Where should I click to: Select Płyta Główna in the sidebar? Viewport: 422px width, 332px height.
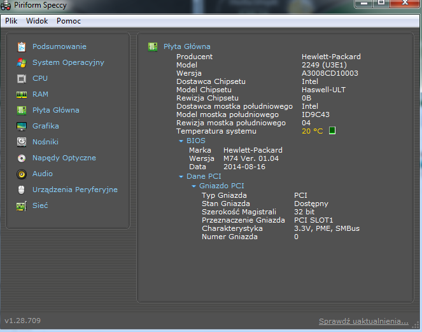click(x=56, y=110)
